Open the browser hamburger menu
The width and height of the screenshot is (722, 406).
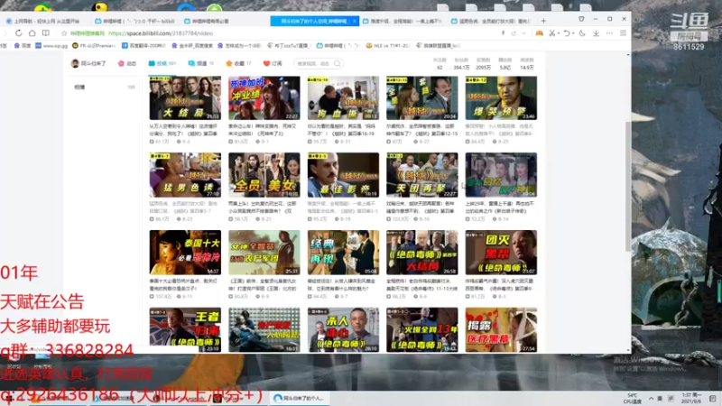point(623,33)
